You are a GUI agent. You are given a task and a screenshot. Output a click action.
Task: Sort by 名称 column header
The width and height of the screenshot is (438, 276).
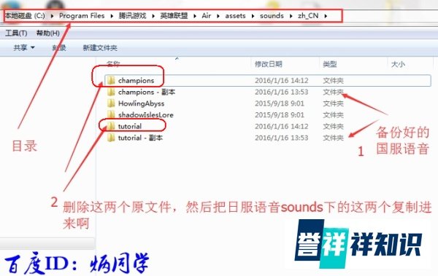(x=113, y=64)
